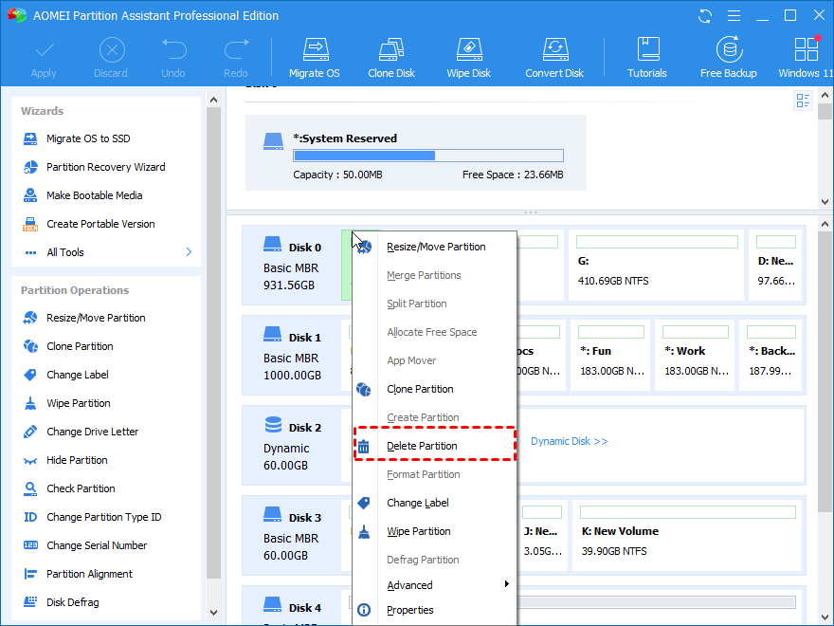The width and height of the screenshot is (834, 626).
Task: Click the Defrag Partition menu entry
Action: (x=435, y=560)
